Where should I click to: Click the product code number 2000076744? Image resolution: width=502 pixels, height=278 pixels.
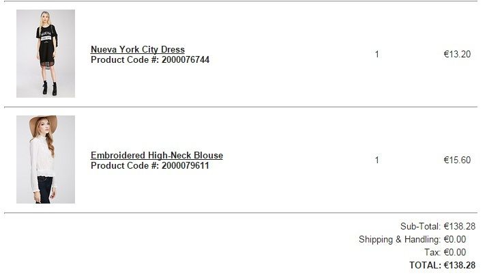186,60
